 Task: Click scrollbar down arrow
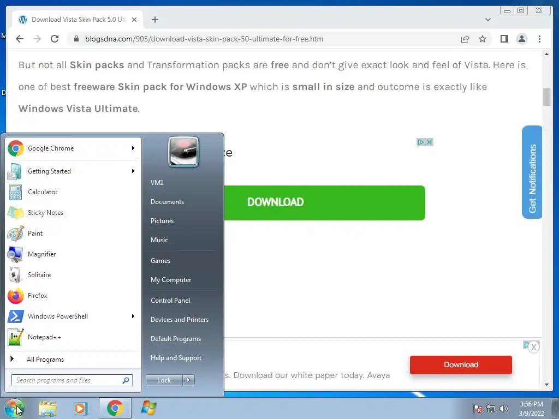pos(546,385)
